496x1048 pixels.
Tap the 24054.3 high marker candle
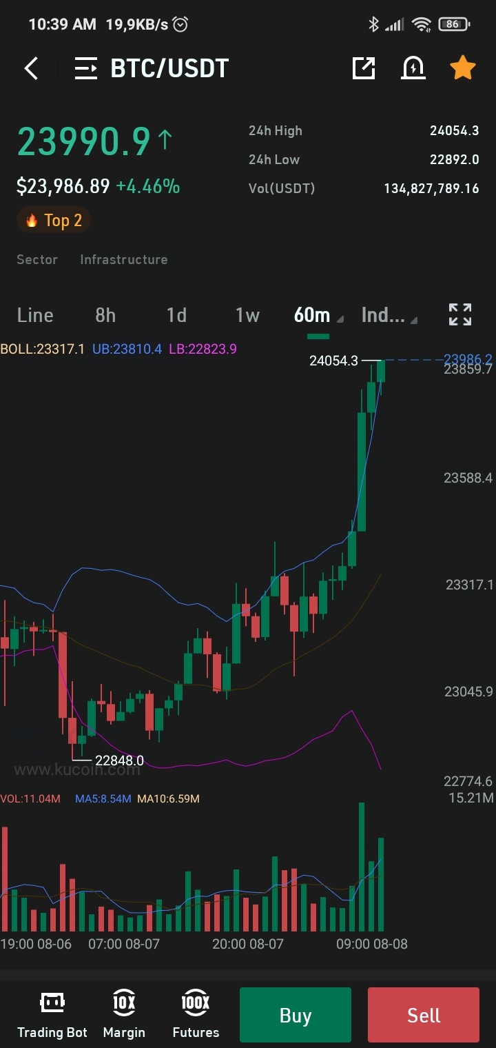tap(381, 372)
